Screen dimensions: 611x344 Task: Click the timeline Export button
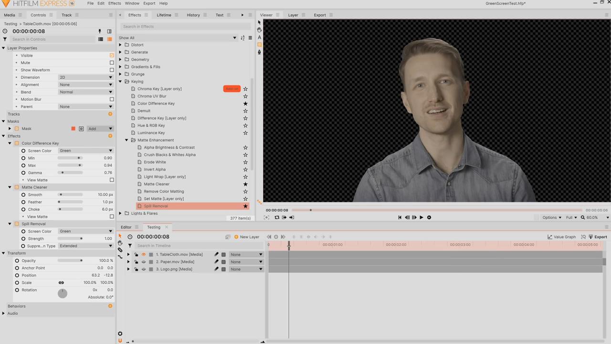tap(598, 237)
